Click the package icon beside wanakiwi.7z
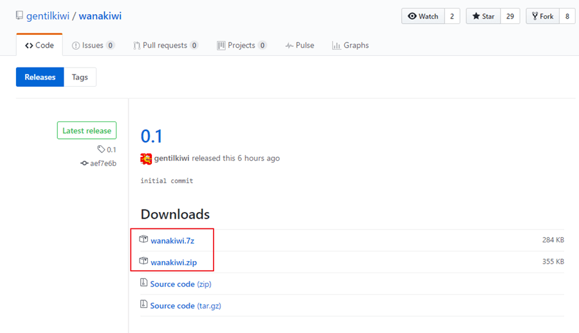 pos(143,239)
